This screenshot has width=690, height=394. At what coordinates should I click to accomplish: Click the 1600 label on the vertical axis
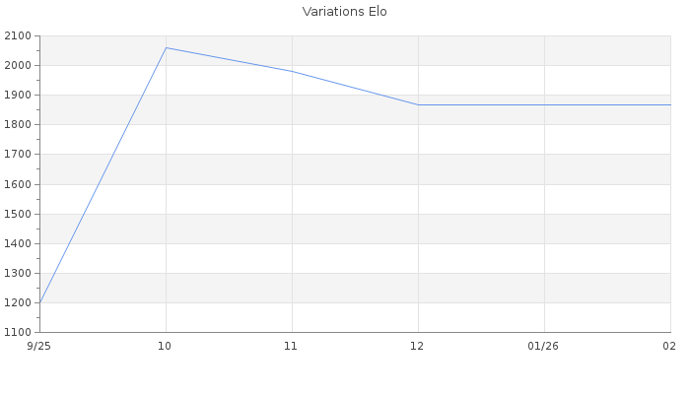(x=17, y=184)
